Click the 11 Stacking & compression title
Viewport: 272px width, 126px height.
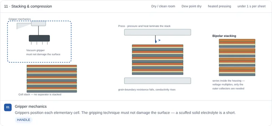click(x=28, y=6)
